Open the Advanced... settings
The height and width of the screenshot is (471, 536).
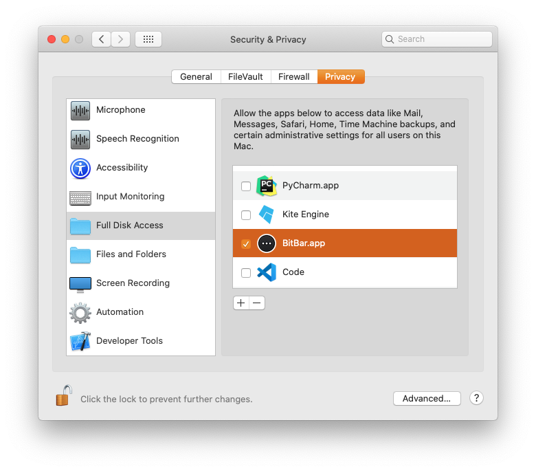pyautogui.click(x=427, y=399)
